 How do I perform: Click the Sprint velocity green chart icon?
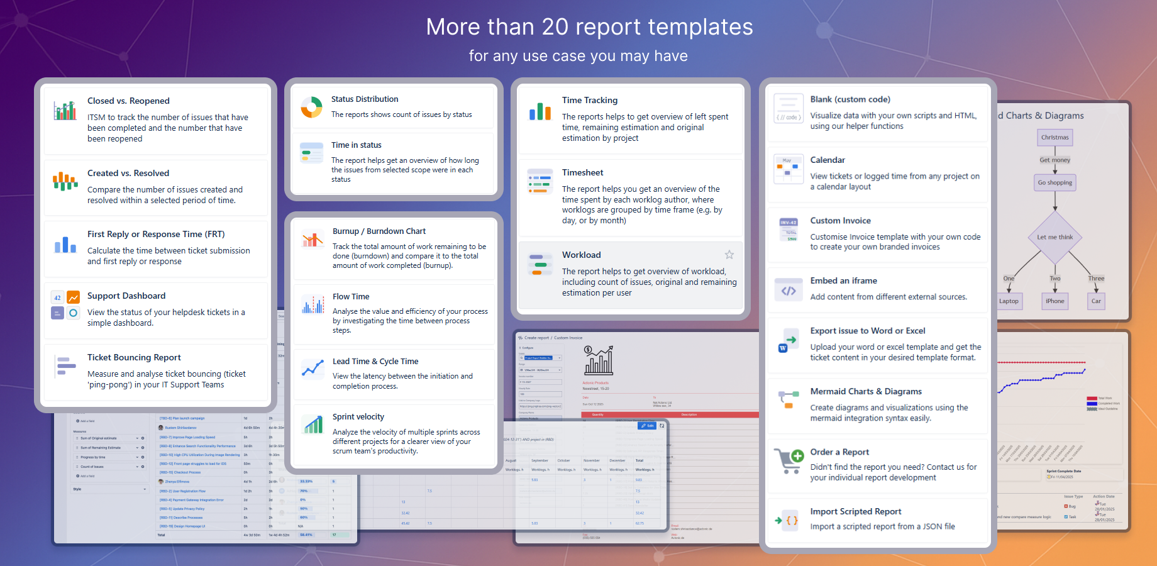[x=311, y=425]
